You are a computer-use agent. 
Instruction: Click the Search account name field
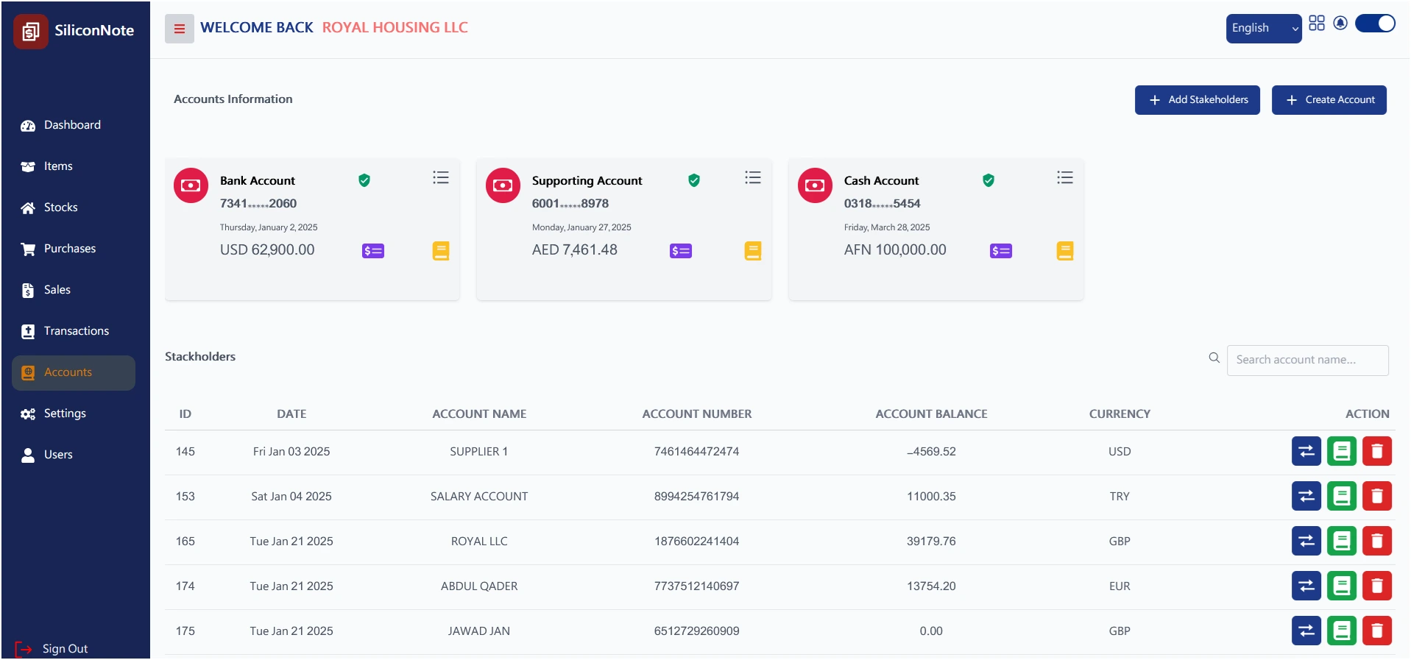point(1306,360)
